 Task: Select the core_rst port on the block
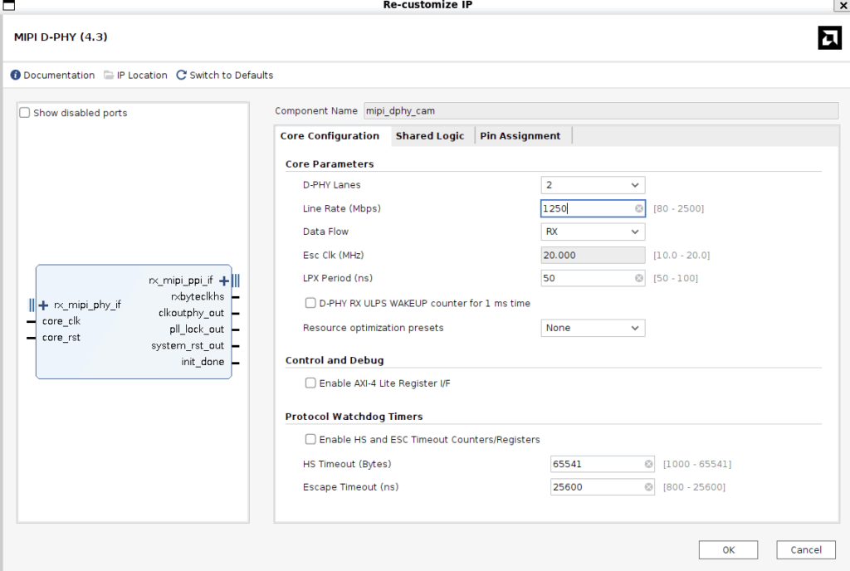point(61,338)
